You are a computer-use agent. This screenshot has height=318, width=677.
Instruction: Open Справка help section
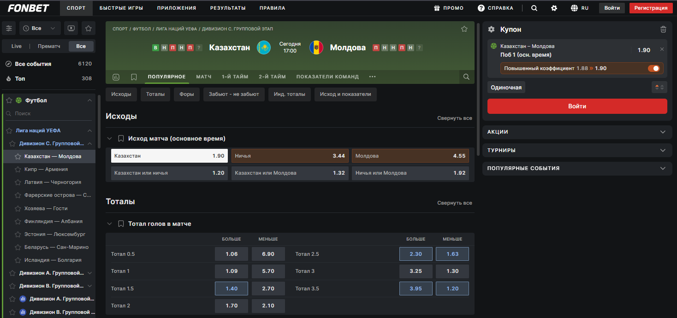495,8
